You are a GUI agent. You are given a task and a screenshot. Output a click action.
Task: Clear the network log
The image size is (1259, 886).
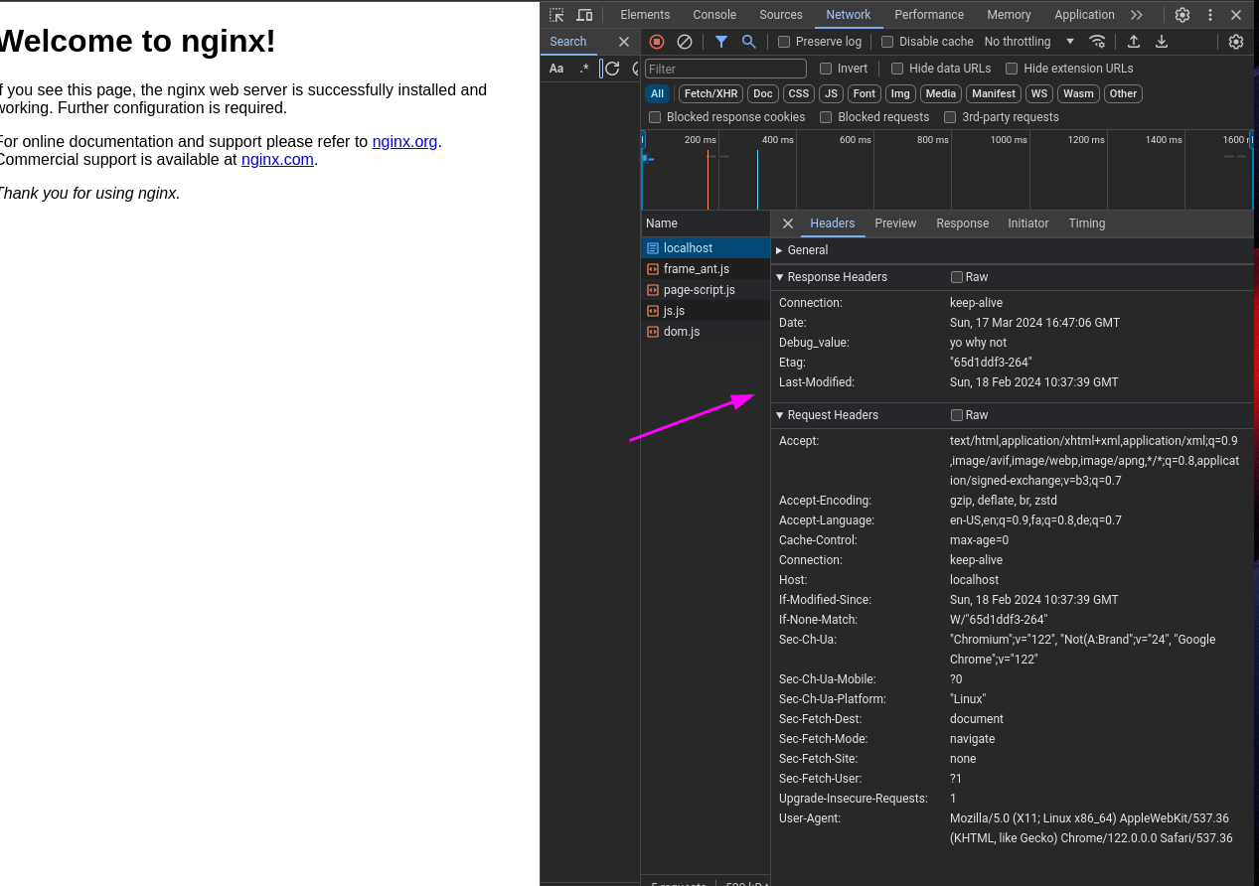685,42
